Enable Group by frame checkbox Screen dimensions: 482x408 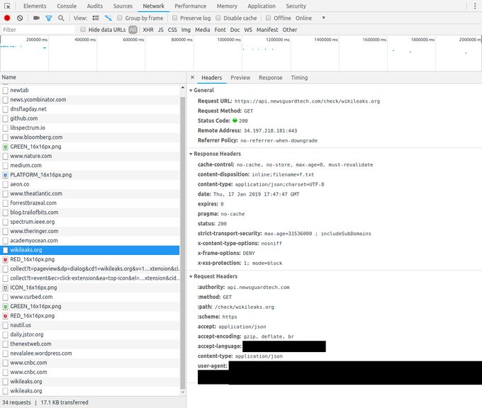pyautogui.click(x=120, y=18)
